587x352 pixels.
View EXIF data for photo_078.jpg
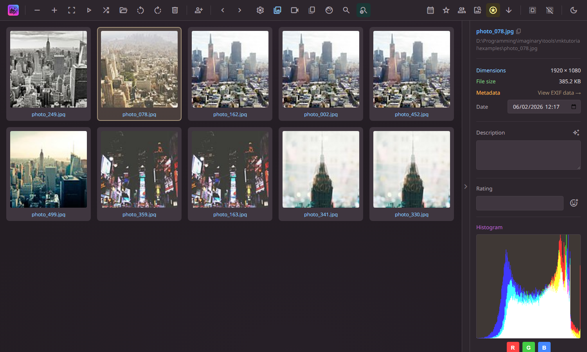(x=559, y=93)
